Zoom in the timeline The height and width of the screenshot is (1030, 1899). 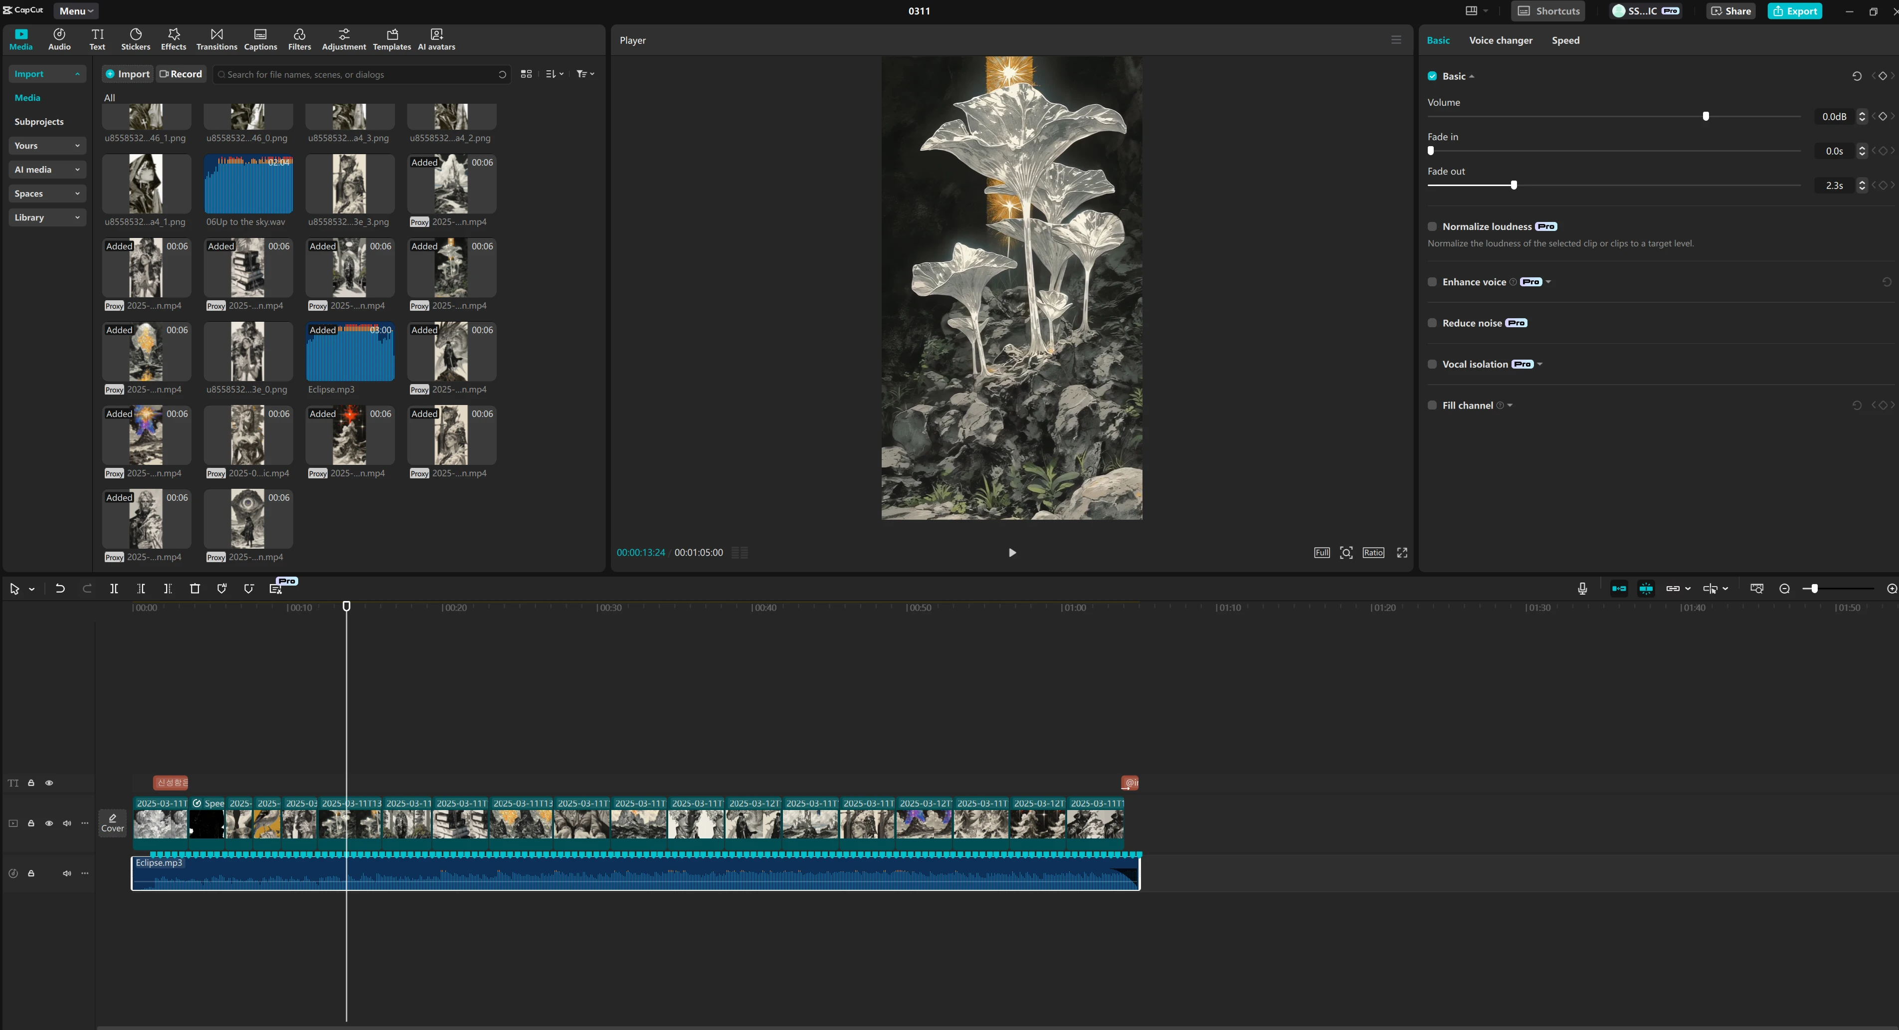pos(1892,589)
